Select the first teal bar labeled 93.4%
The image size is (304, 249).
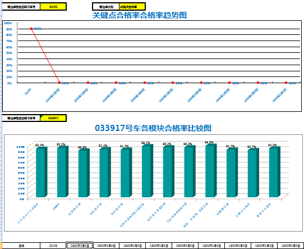tap(40, 173)
